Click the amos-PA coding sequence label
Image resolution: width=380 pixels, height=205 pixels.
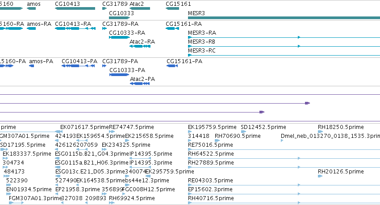[41, 61]
